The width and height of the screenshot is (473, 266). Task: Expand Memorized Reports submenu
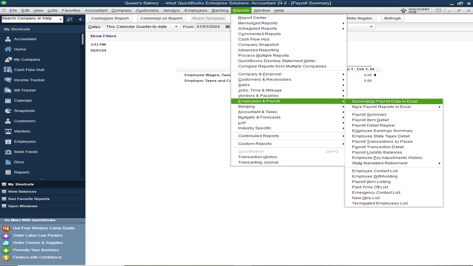coord(288,23)
